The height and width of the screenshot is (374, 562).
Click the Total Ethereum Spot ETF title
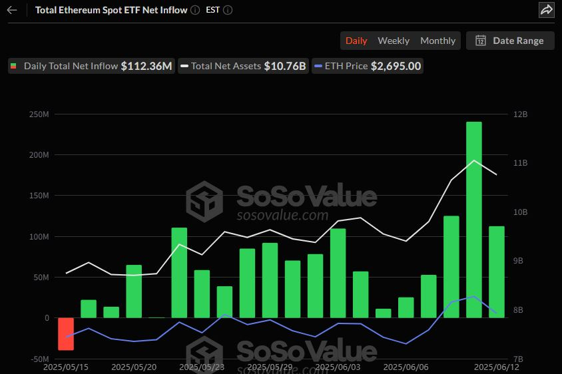[111, 10]
